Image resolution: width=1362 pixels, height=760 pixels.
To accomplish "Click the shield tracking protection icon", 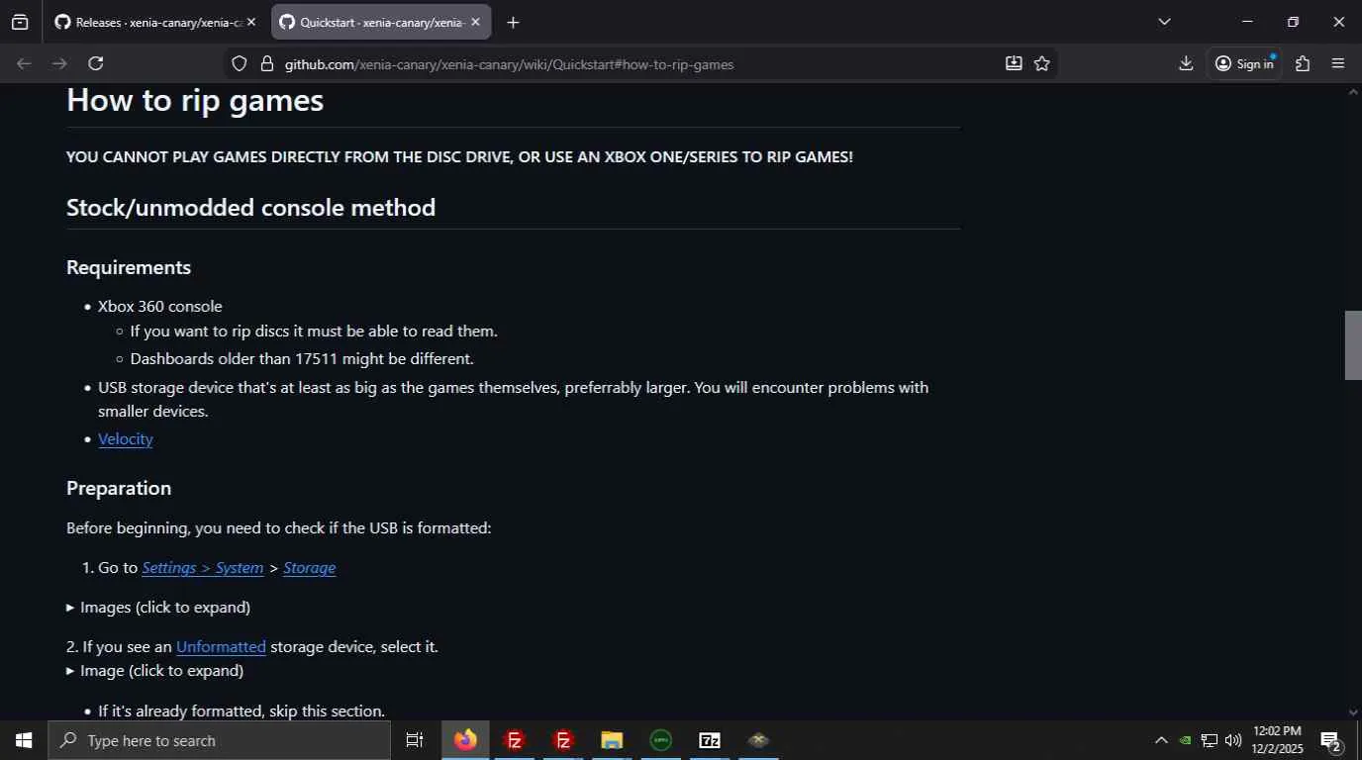I will tap(239, 63).
